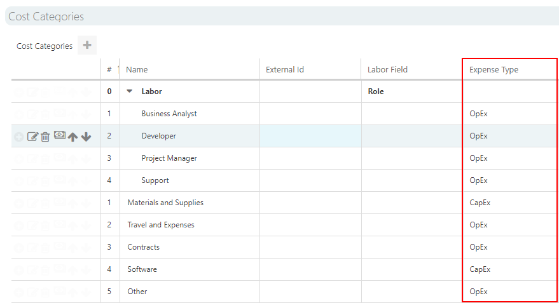Image resolution: width=559 pixels, height=303 pixels.
Task: Click the External Id column header
Action: (x=284, y=70)
